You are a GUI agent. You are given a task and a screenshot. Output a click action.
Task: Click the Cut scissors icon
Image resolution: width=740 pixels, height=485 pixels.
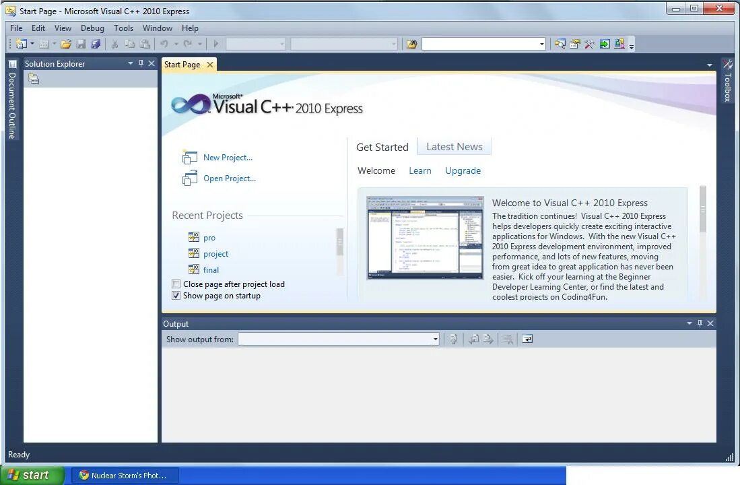click(x=114, y=44)
